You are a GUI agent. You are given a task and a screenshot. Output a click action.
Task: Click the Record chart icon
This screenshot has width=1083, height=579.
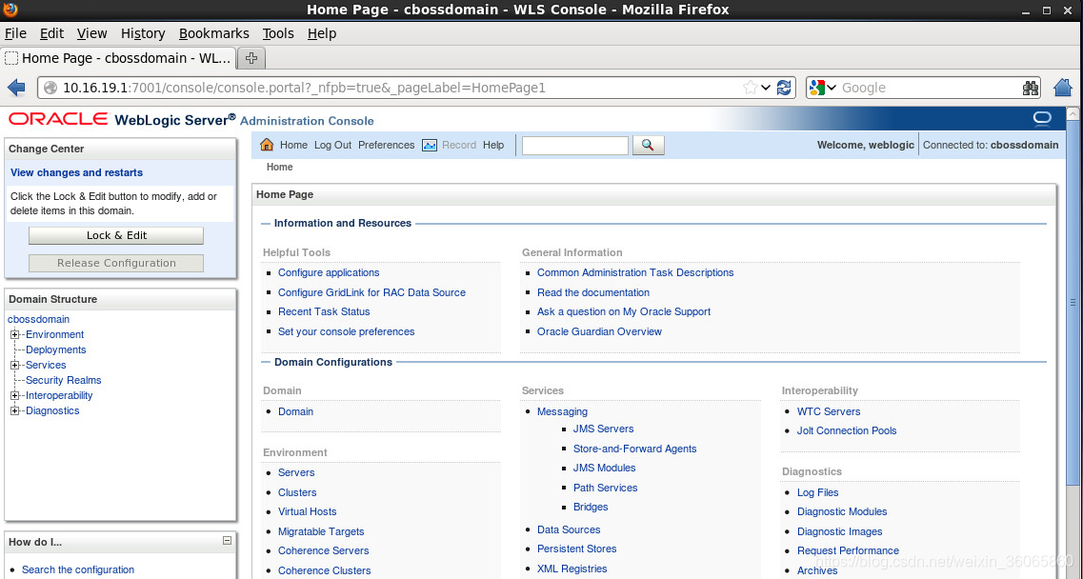point(430,145)
